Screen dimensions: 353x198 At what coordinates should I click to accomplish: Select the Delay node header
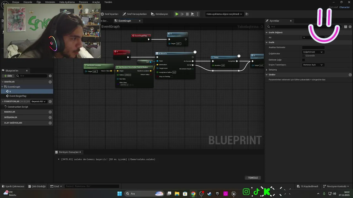pos(224,57)
